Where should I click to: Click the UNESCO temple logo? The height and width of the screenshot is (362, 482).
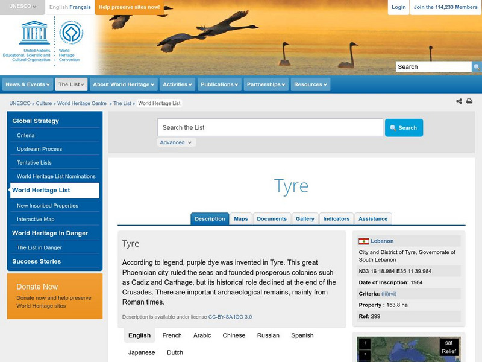[34, 33]
